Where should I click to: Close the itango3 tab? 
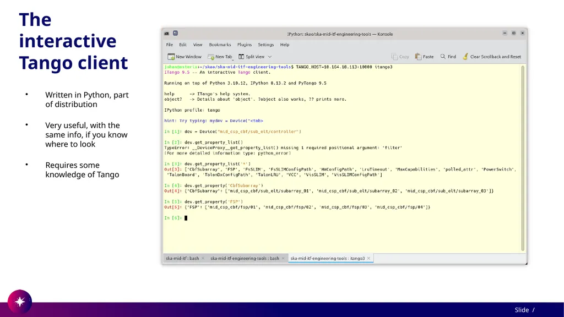tap(368, 259)
